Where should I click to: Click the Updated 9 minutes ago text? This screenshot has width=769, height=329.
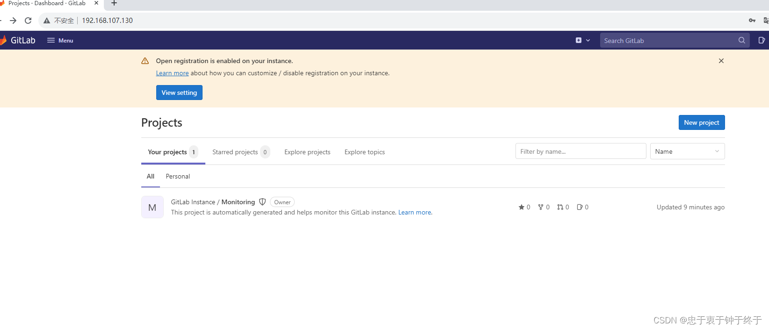(690, 207)
